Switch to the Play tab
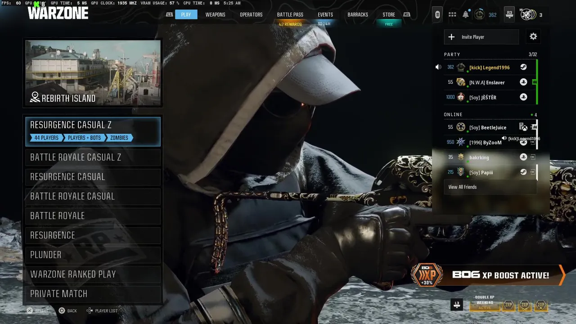The height and width of the screenshot is (324, 576). (x=186, y=15)
